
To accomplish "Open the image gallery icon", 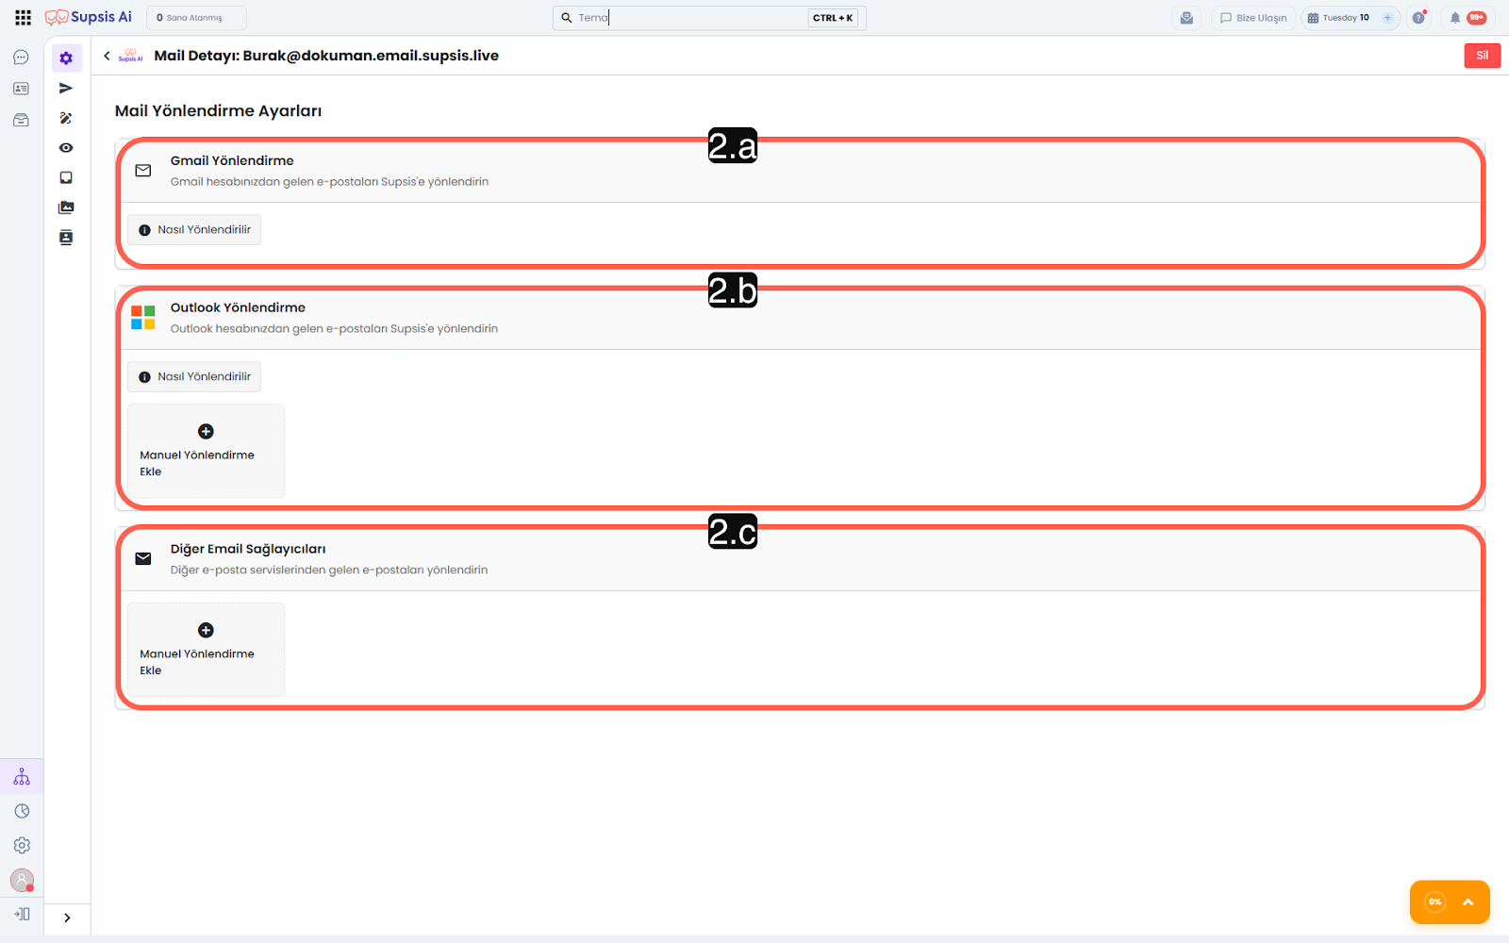I will [x=66, y=207].
